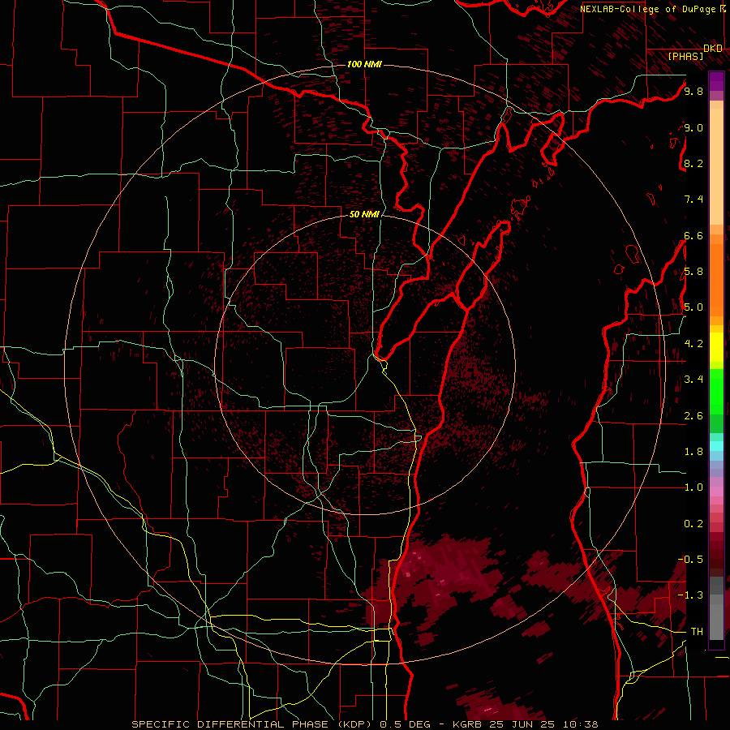This screenshot has width=730, height=730.
Task: Select the 9.0 legend value
Action: pyautogui.click(x=693, y=127)
